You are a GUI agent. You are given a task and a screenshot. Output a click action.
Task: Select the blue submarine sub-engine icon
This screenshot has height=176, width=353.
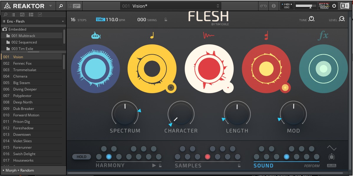96,36
